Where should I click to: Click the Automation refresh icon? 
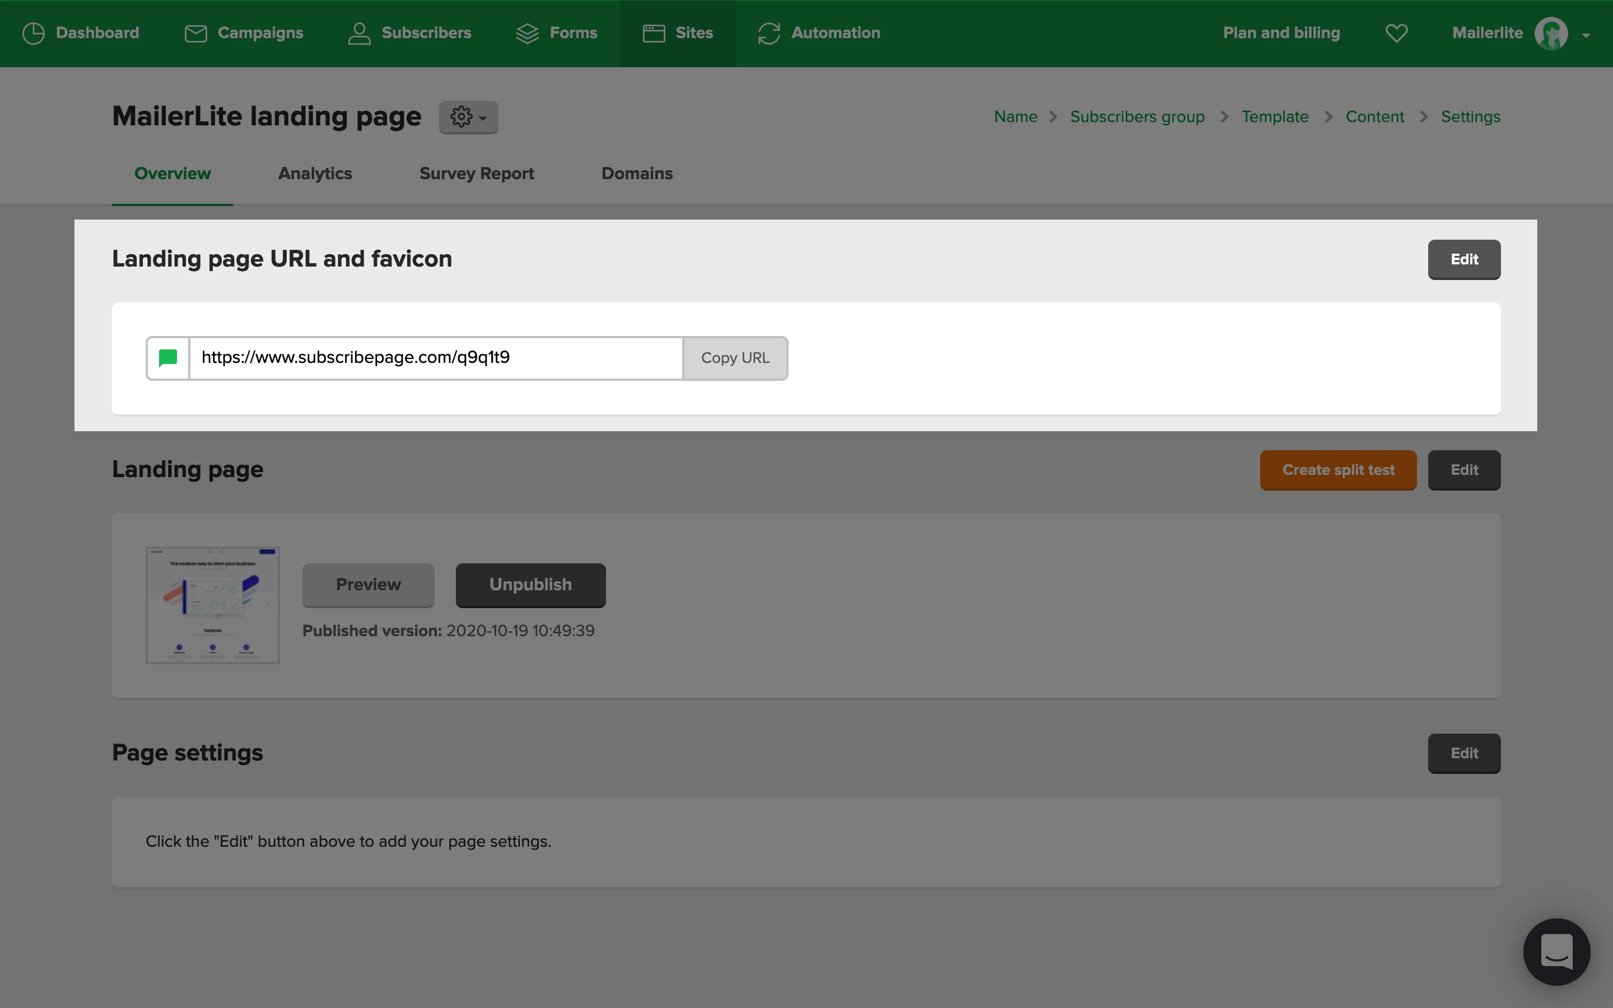(768, 34)
